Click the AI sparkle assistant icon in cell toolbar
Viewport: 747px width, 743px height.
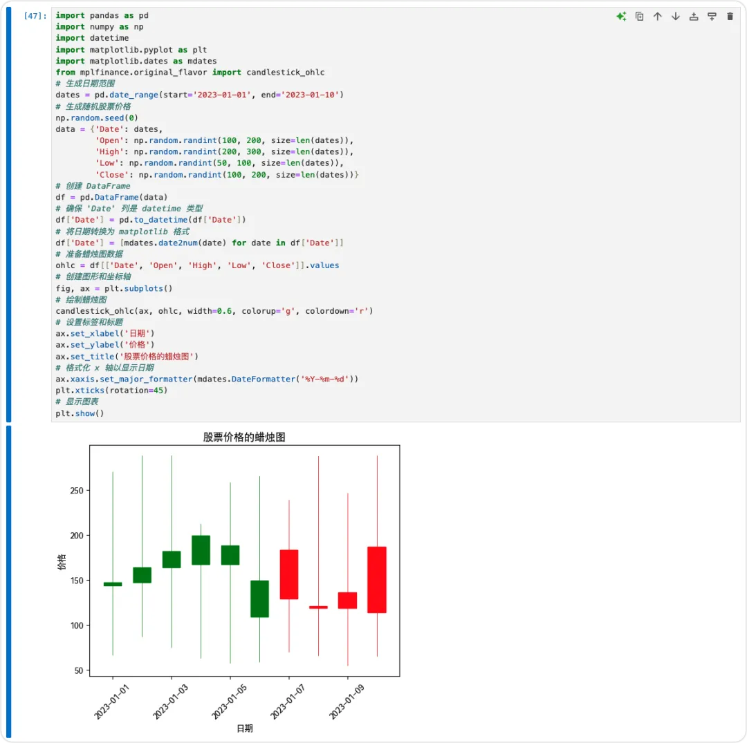click(621, 17)
